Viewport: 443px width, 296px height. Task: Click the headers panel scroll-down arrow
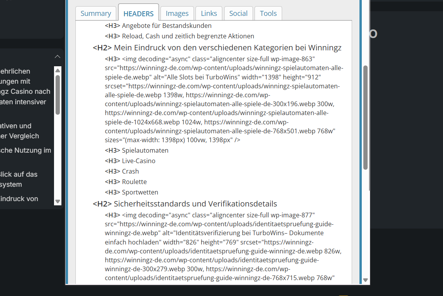click(365, 280)
